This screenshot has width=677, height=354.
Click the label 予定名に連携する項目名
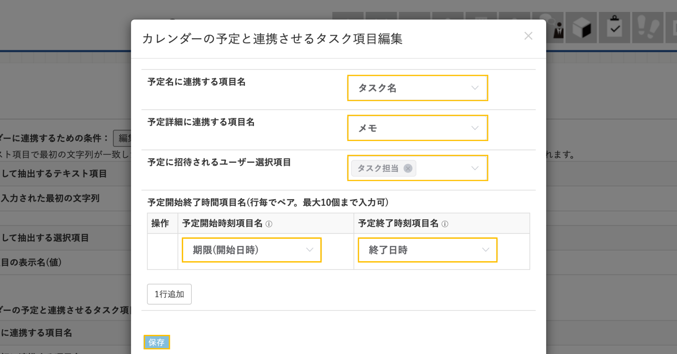197,82
